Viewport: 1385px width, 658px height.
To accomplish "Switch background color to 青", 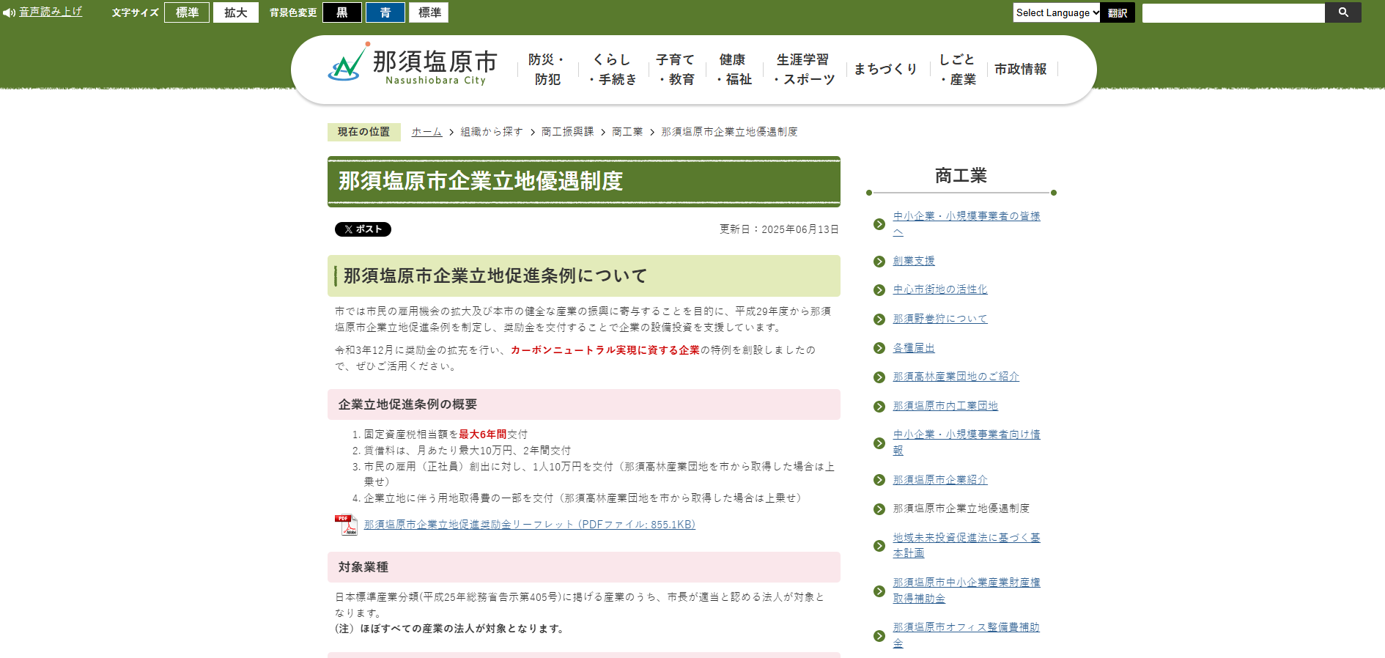I will click(x=385, y=12).
